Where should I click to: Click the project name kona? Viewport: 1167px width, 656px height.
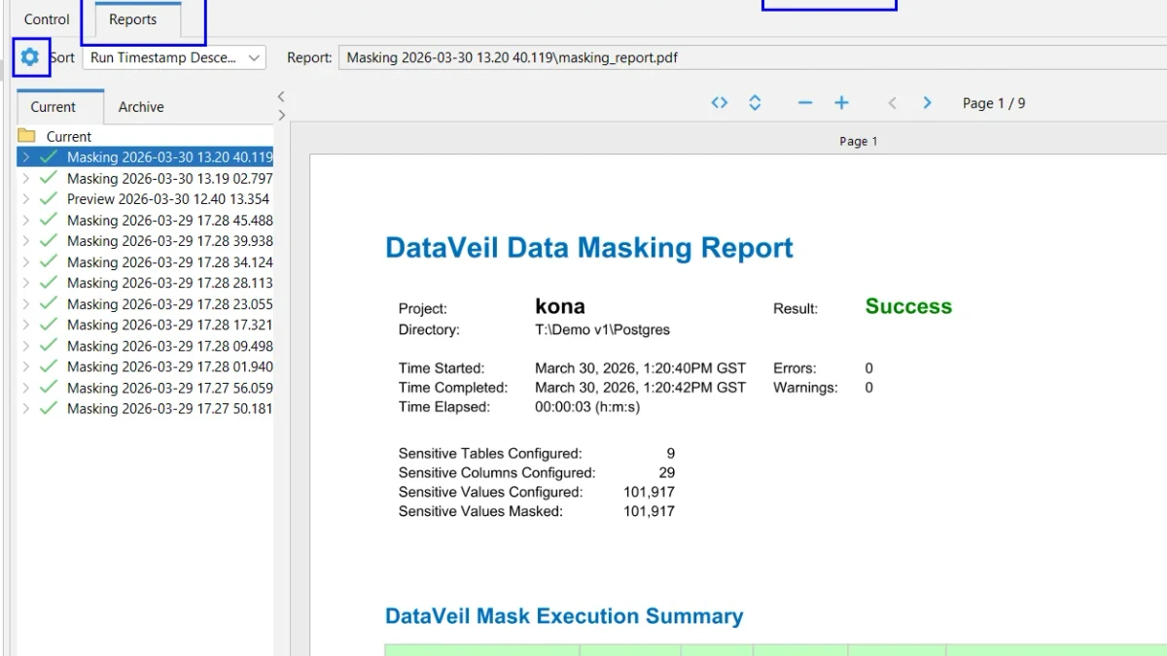pyautogui.click(x=560, y=306)
